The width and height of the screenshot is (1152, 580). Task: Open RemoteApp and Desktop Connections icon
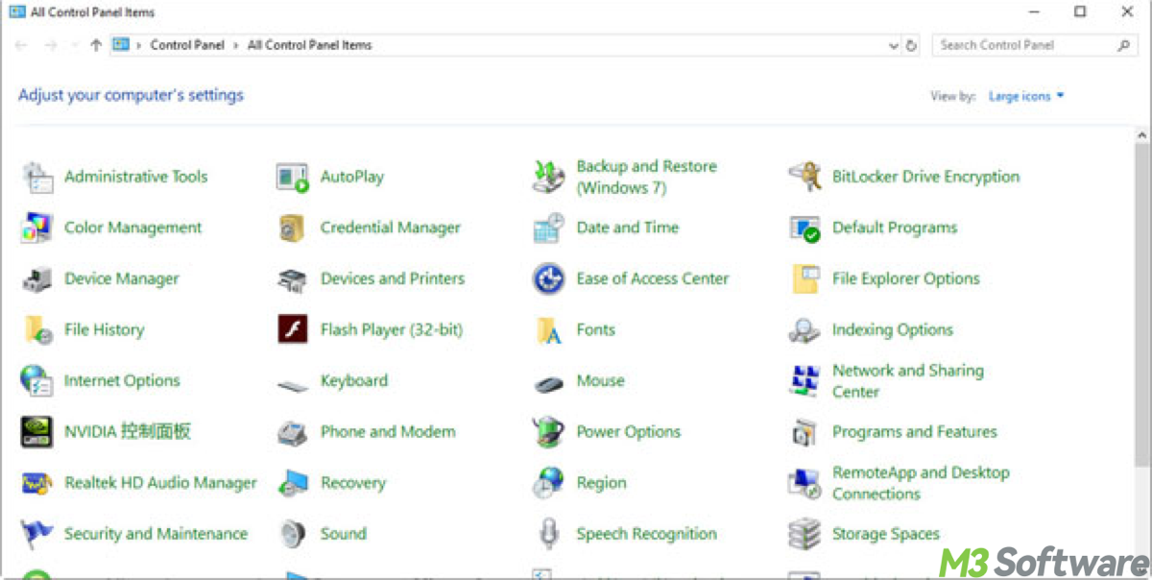[804, 482]
